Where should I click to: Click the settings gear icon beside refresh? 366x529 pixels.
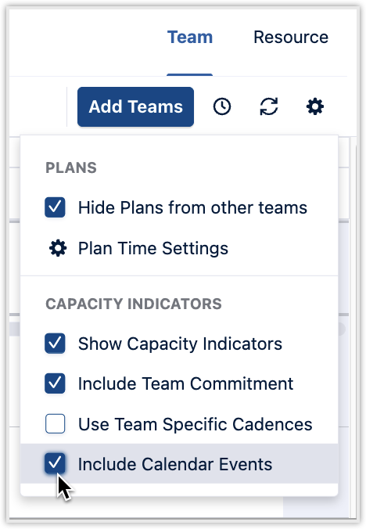tap(315, 107)
